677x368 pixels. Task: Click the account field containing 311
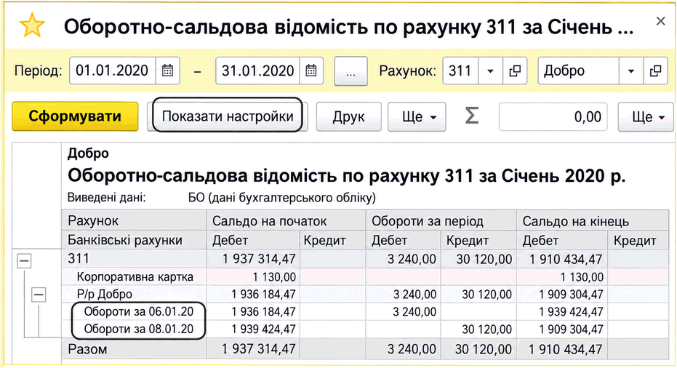pos(460,71)
